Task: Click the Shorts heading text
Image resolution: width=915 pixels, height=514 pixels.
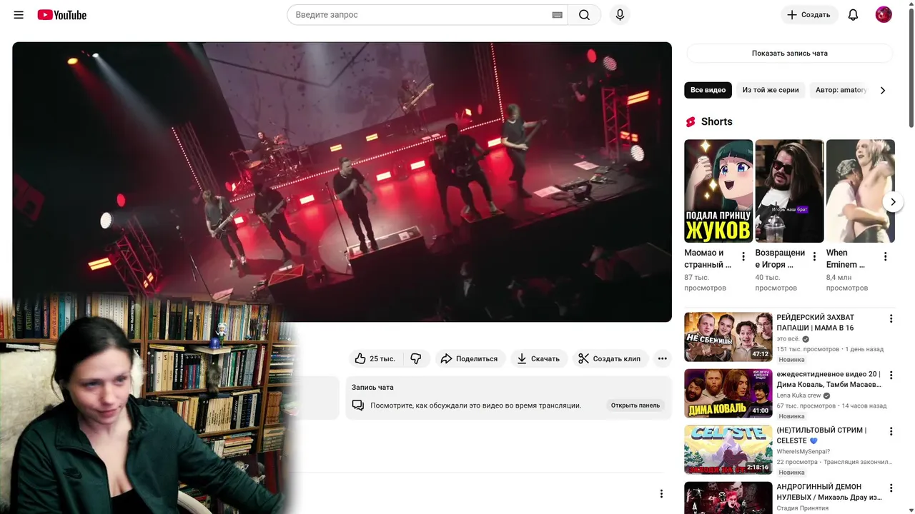Action: coord(717,122)
